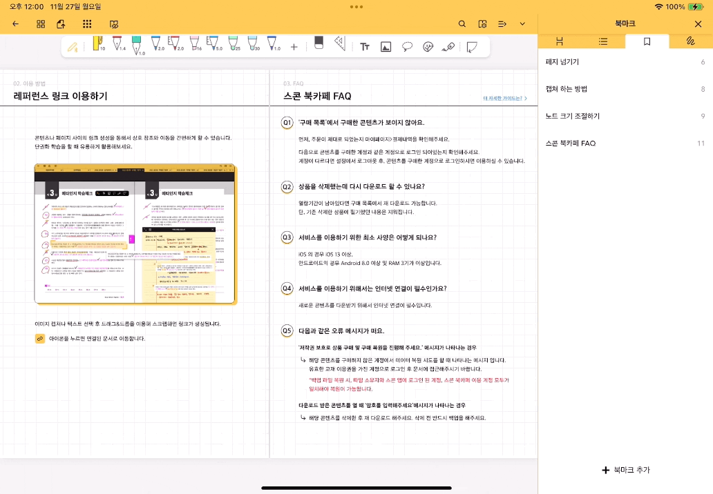
Task: Tap the 북마크 추가 button
Action: (626, 470)
